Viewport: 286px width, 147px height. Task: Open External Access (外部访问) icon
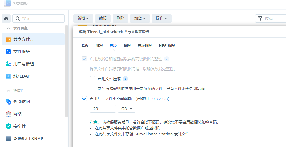[x=8, y=102]
